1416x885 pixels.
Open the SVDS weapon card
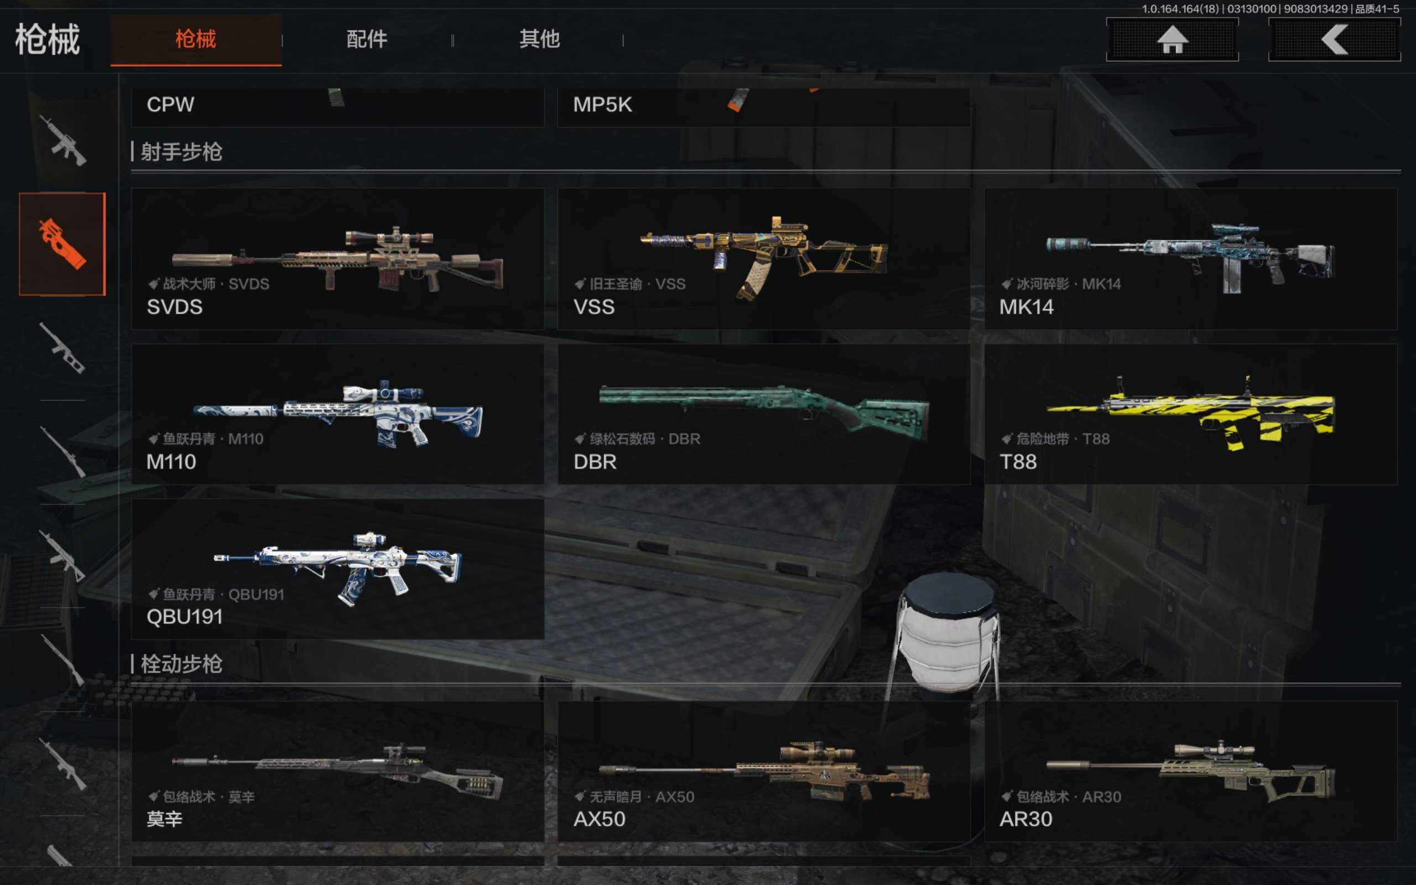point(337,259)
